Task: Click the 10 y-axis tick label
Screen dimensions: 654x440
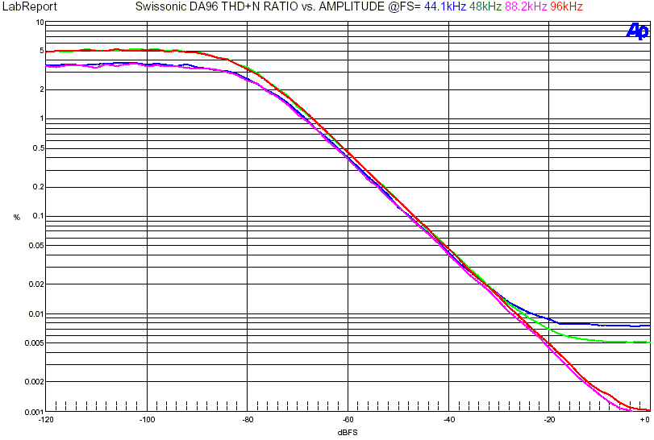Action: coord(40,23)
